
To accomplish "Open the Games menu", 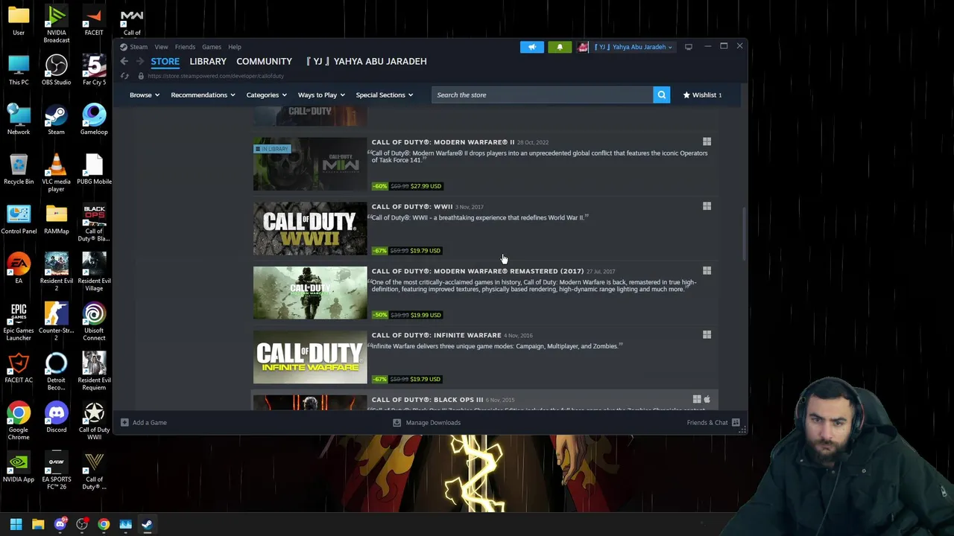I will click(212, 47).
